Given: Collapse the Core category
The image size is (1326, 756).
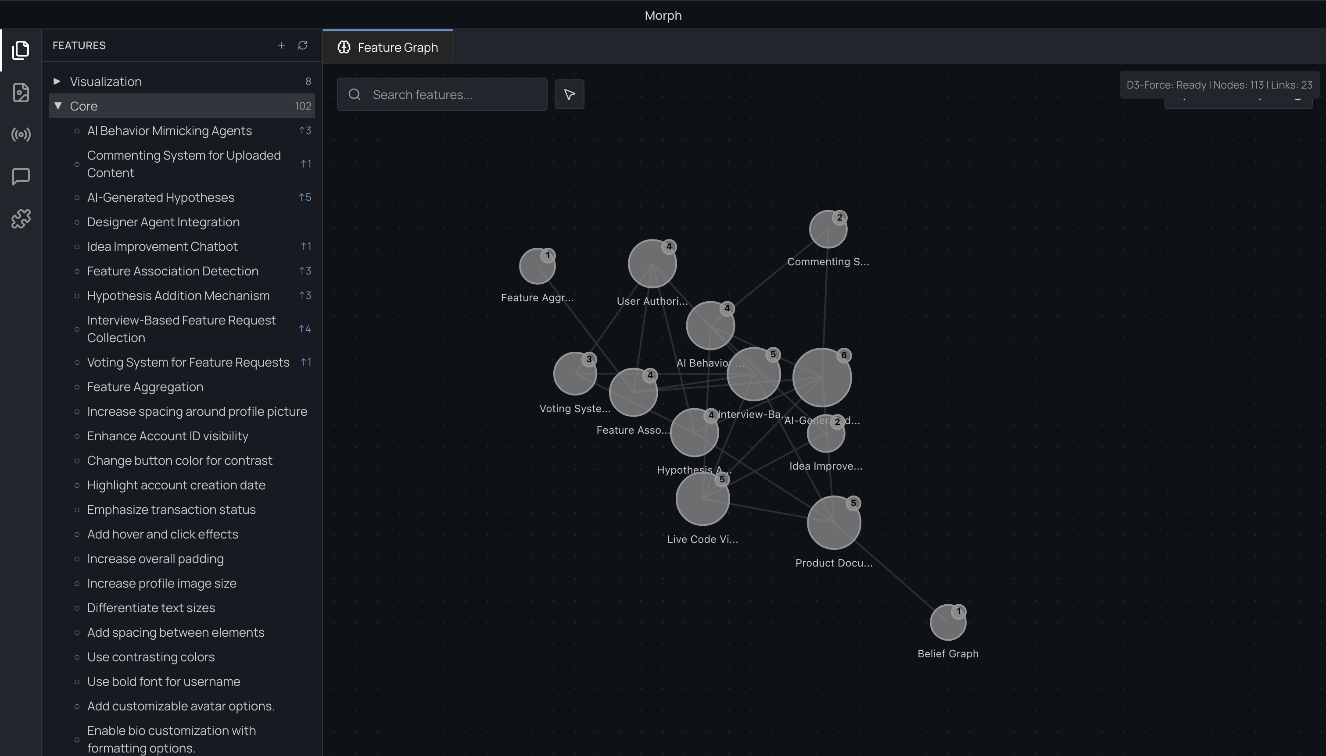Looking at the screenshot, I should tap(58, 106).
